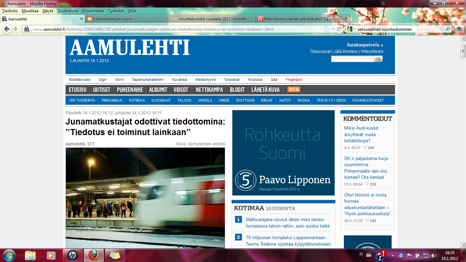Click the Tilausasiat link
466x262 pixels.
pyautogui.click(x=320, y=52)
